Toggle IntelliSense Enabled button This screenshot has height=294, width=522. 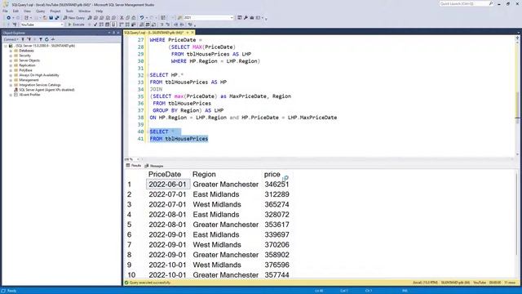coord(113,24)
